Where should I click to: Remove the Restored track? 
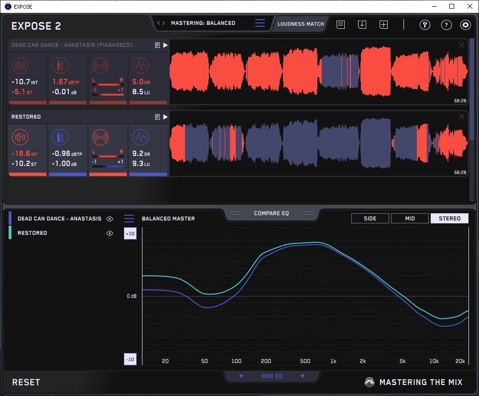(462, 117)
